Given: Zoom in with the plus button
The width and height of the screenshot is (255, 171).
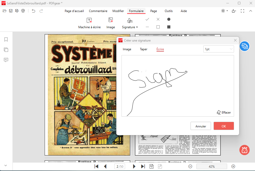Looking at the screenshot, I should (233, 166).
